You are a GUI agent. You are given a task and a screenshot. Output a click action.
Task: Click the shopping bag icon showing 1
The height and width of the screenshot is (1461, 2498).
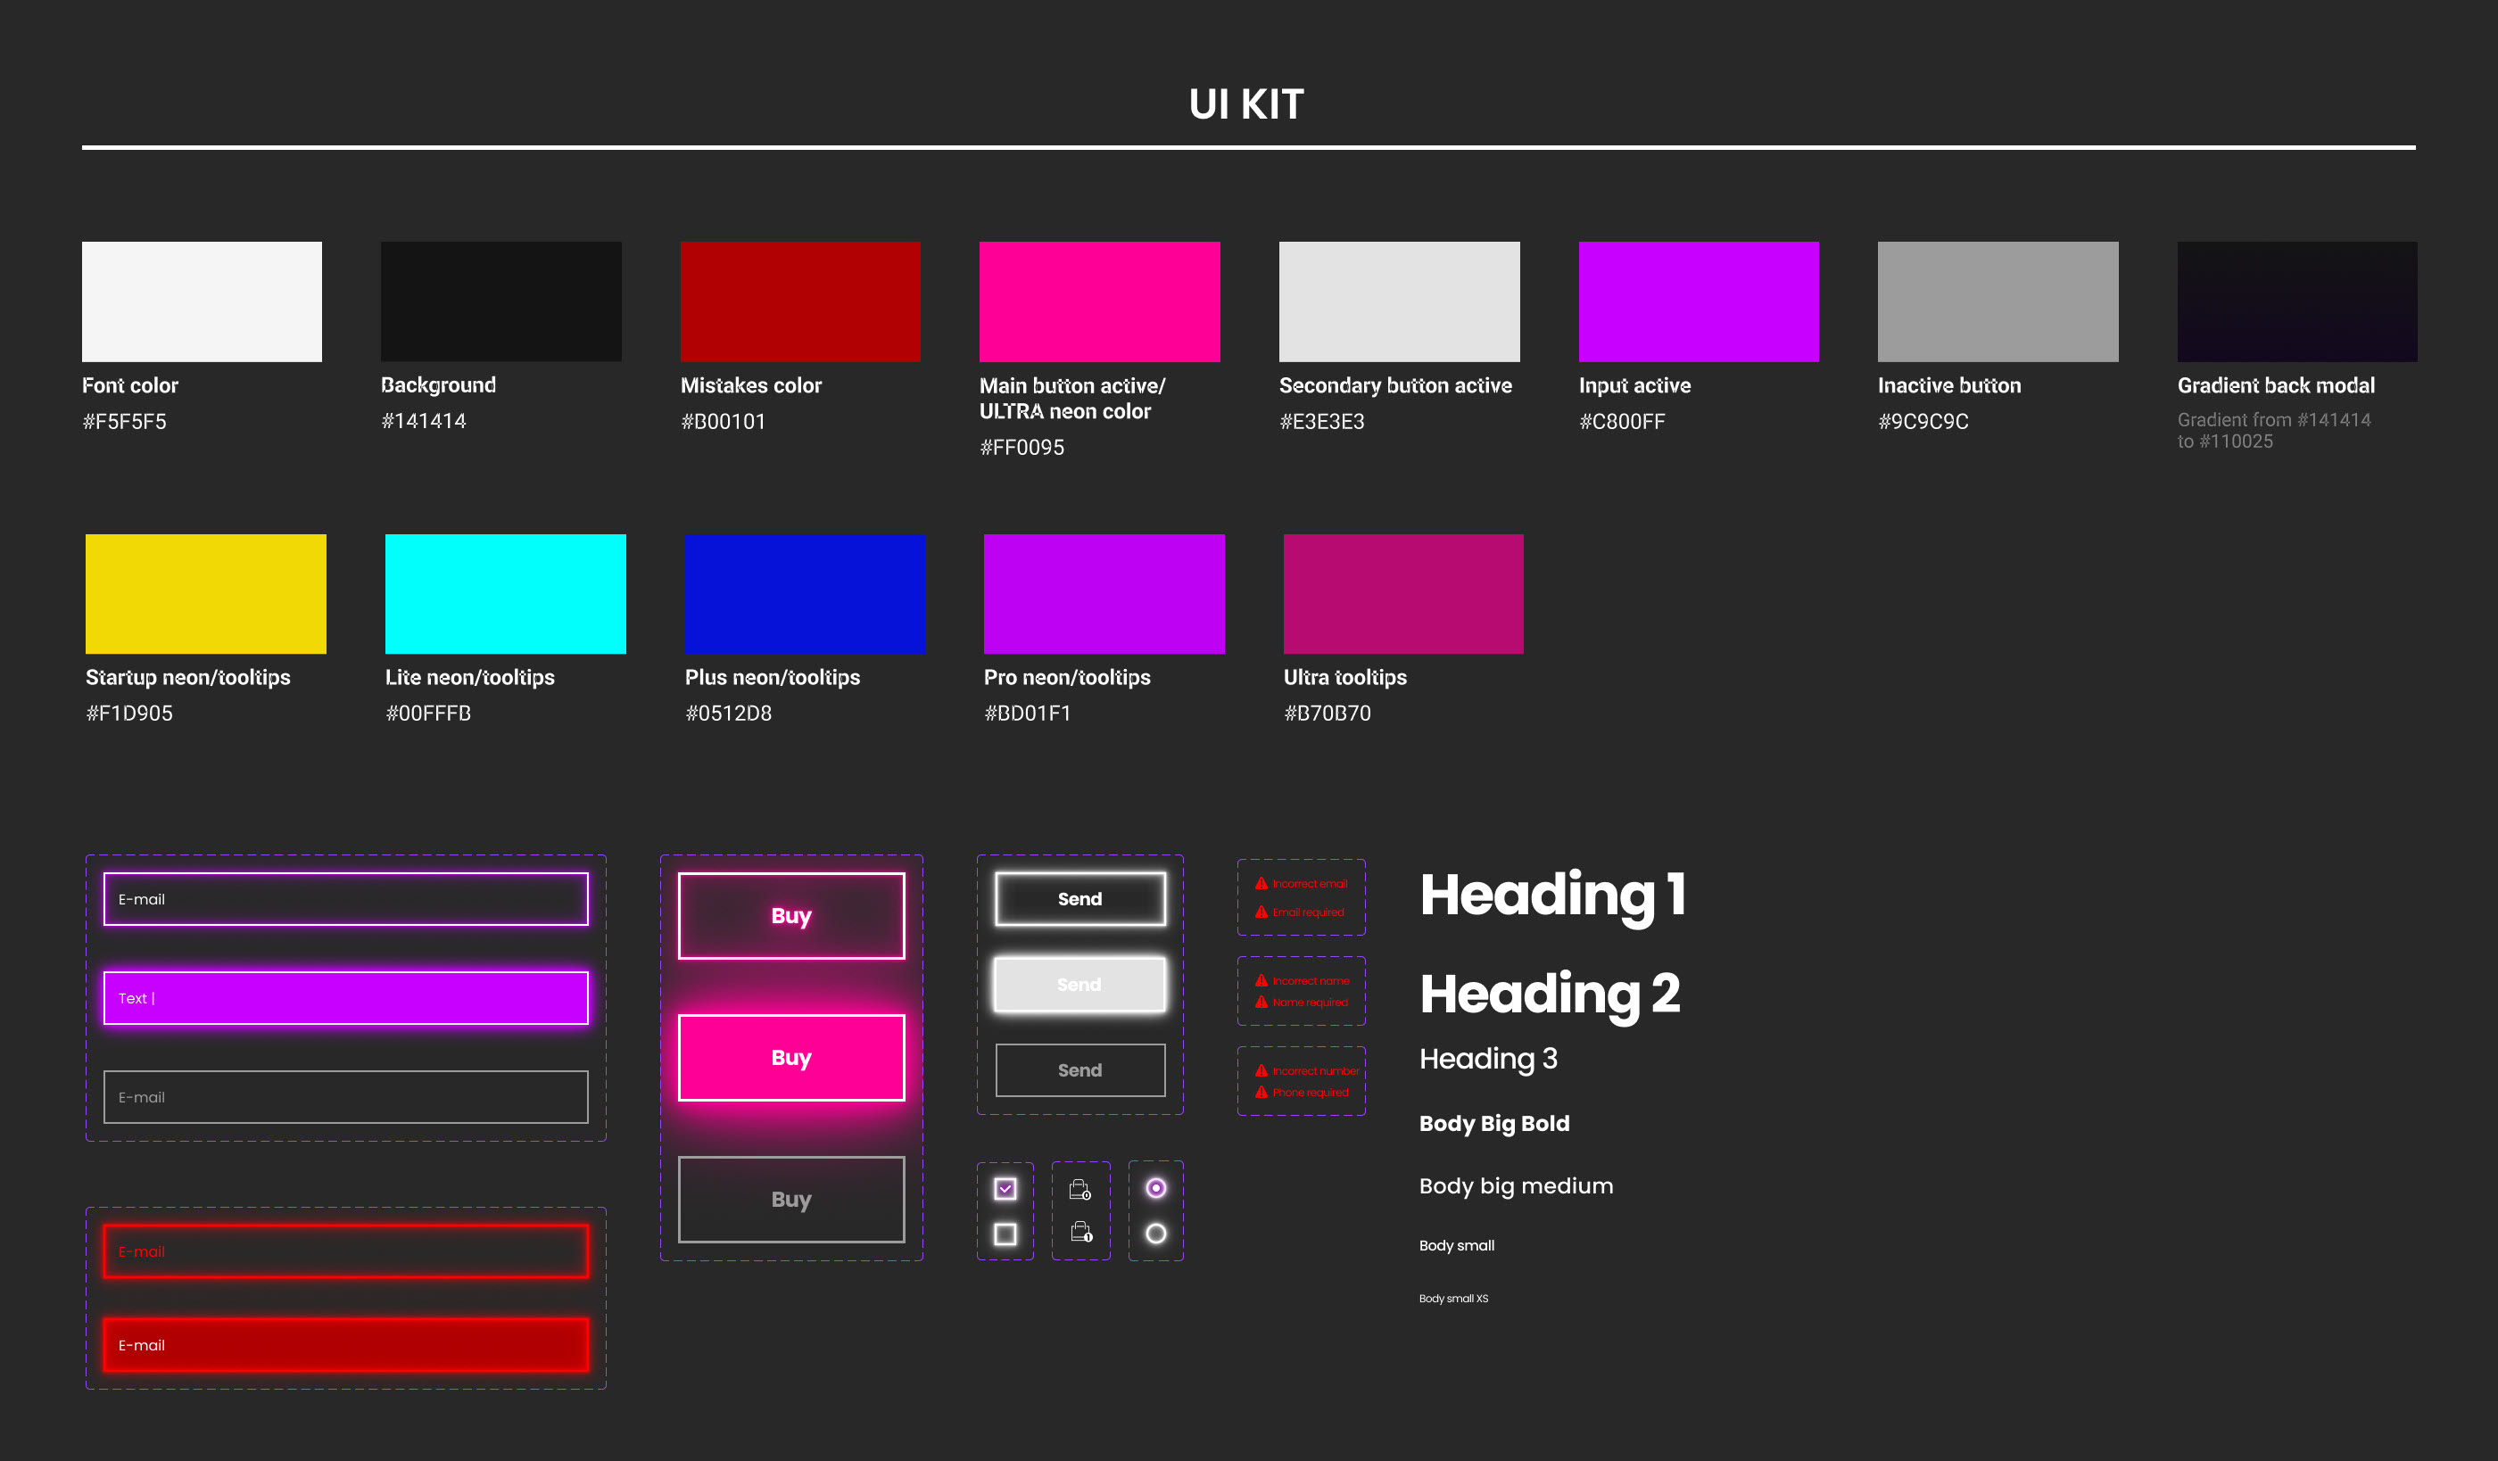1080,1232
